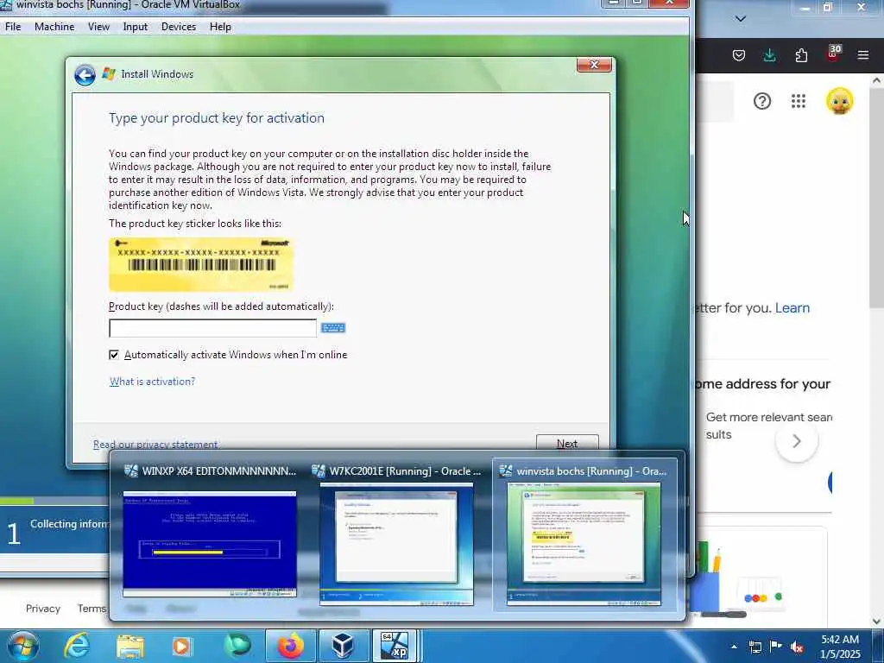This screenshot has height=663, width=884.
Task: Open the Firefox downloads arrow icon
Action: (769, 55)
